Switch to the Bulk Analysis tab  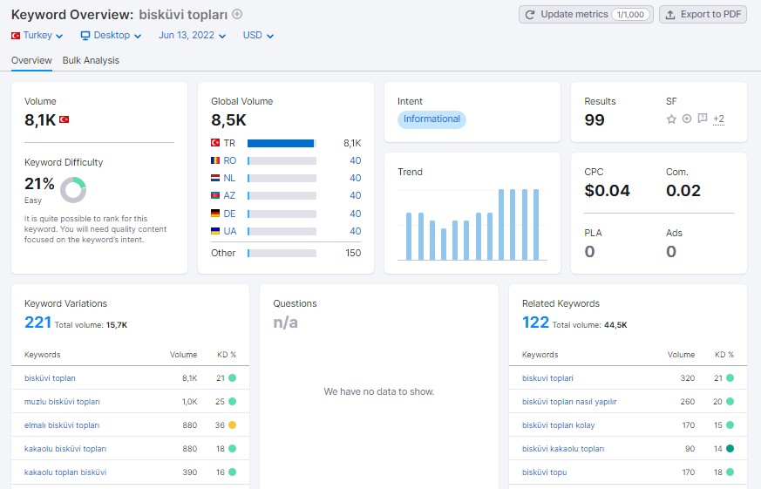click(x=91, y=61)
